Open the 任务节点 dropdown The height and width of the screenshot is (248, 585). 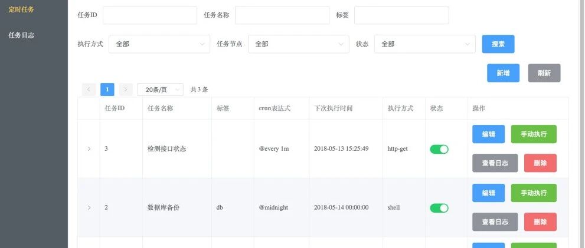pyautogui.click(x=299, y=44)
